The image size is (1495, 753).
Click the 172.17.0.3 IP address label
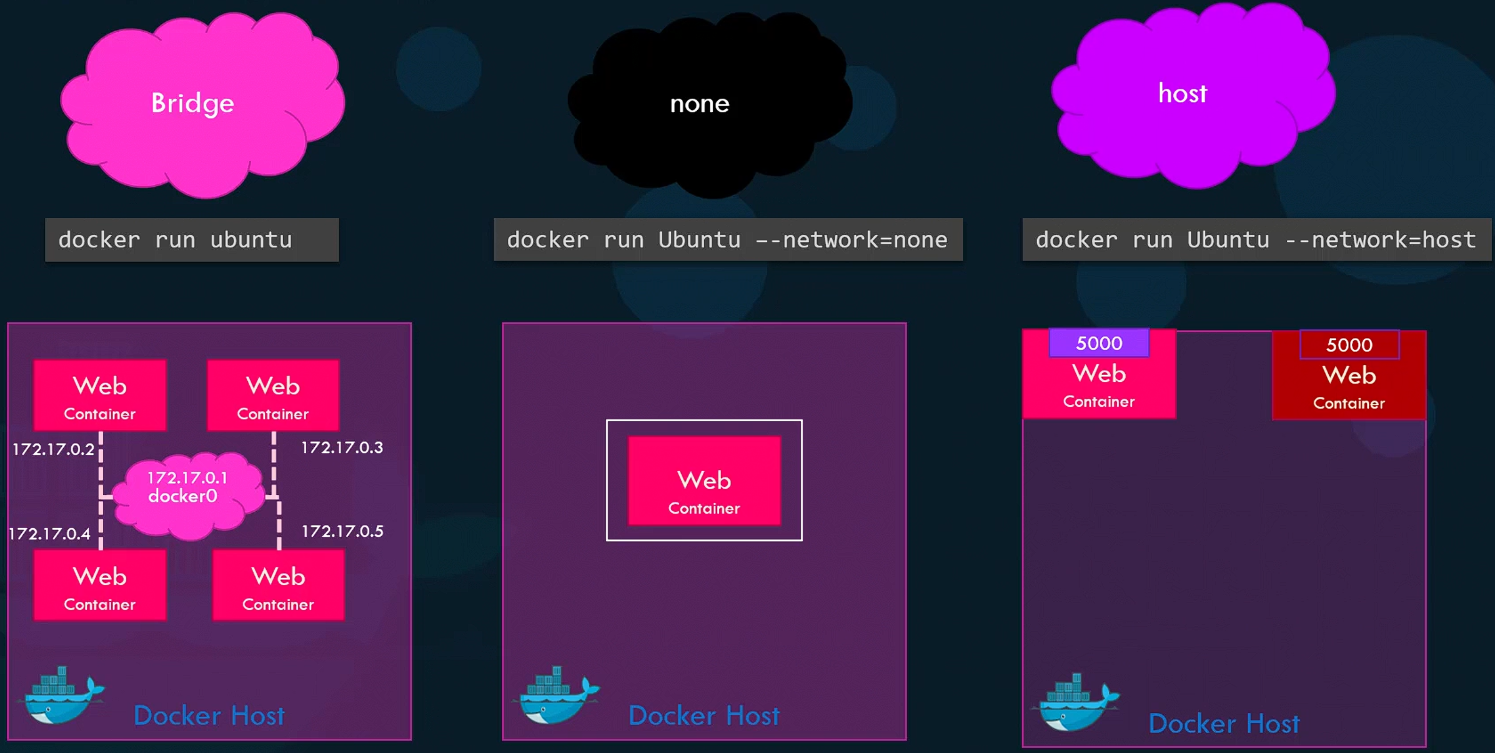342,447
